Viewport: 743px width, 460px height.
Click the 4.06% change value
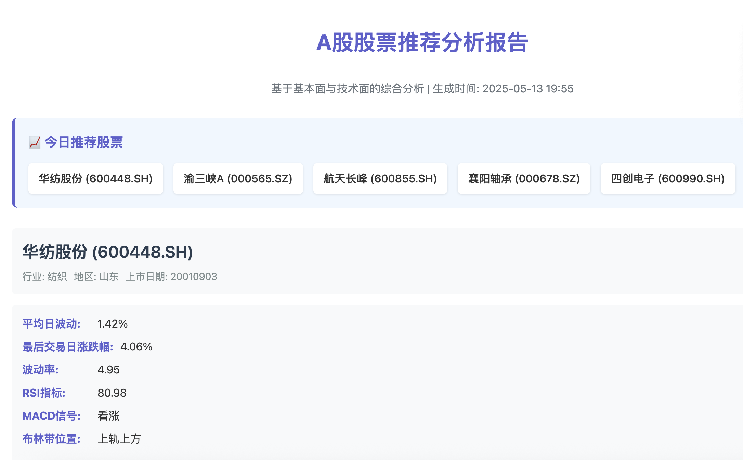(x=136, y=347)
